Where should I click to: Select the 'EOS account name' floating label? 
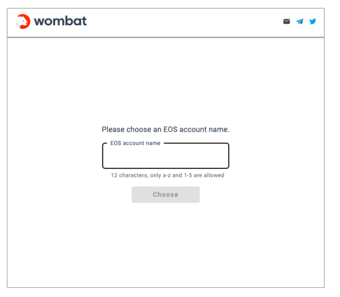(135, 143)
